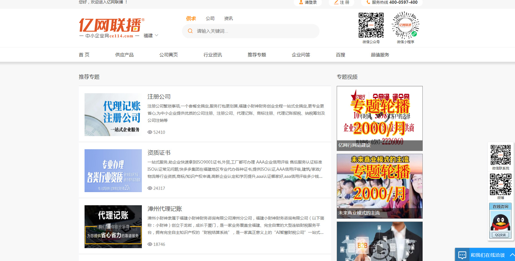Click the keyword search input field
This screenshot has width=515, height=261.
(x=255, y=31)
